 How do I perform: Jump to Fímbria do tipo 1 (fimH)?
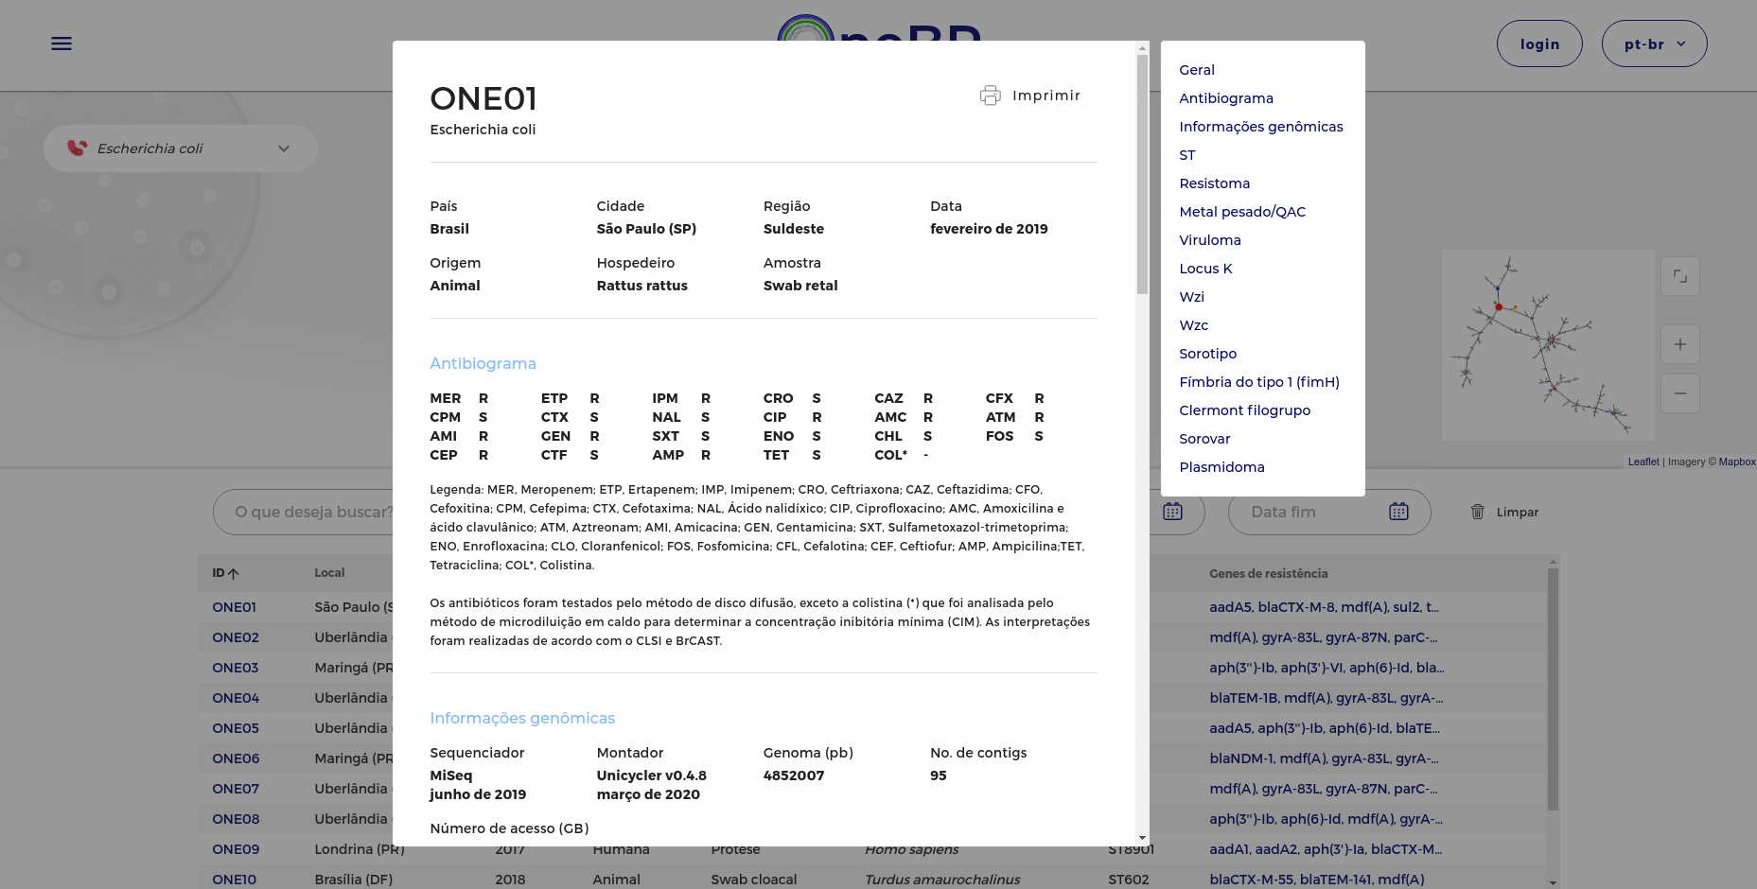[1259, 382]
